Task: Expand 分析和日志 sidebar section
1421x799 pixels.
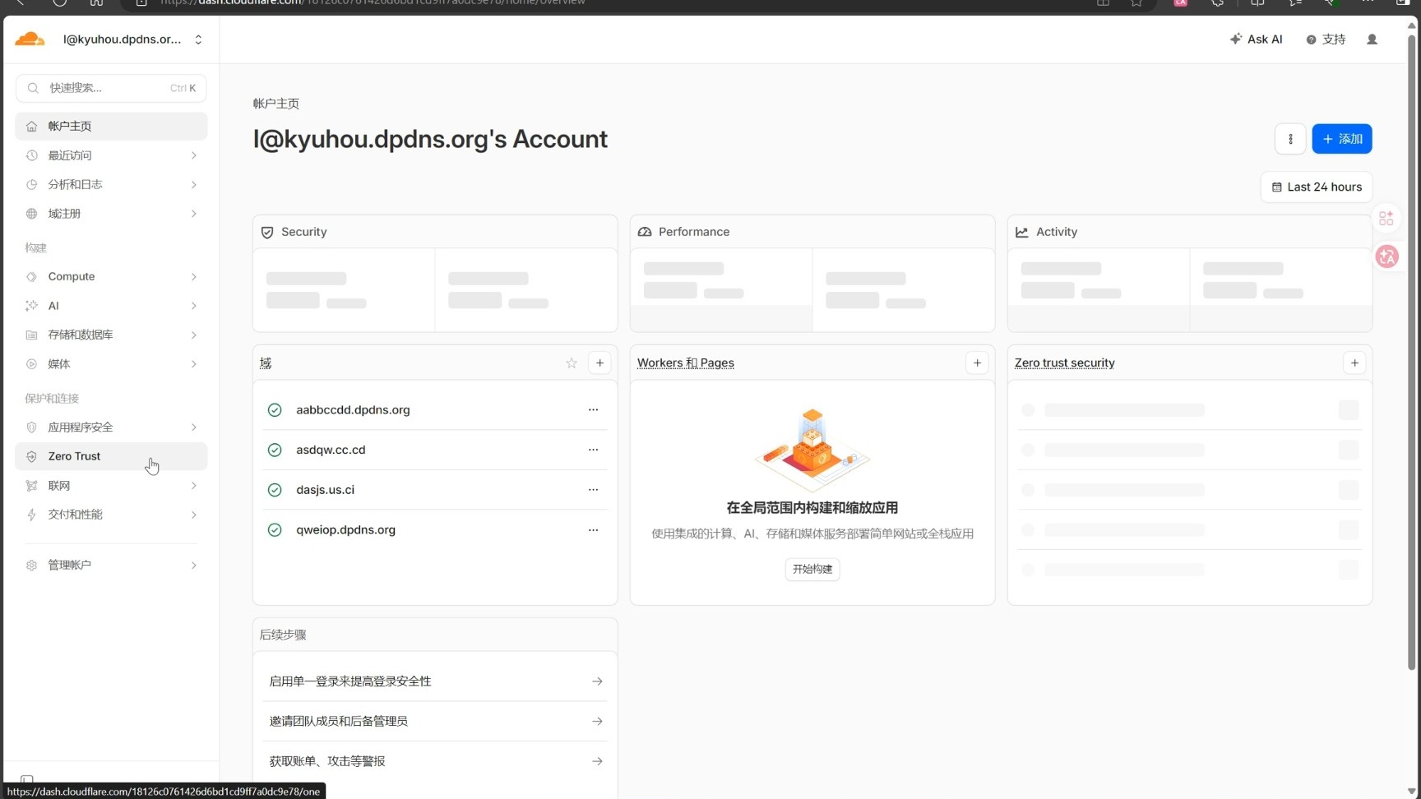Action: point(111,184)
